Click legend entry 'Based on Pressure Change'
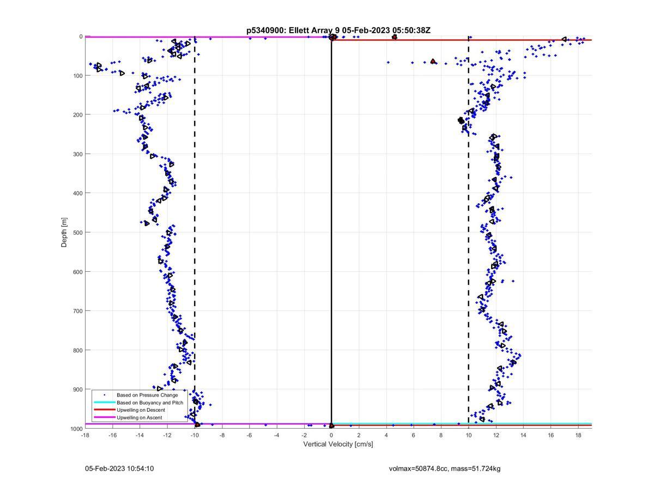The height and width of the screenshot is (482, 654). coord(147,395)
